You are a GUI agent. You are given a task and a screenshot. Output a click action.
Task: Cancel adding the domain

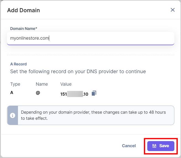click(x=129, y=146)
